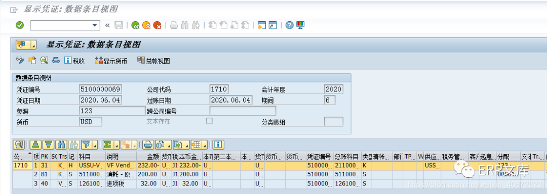Click the Print icon in grid toolbar
Viewport: 547px width, 194px height.
[148, 144]
